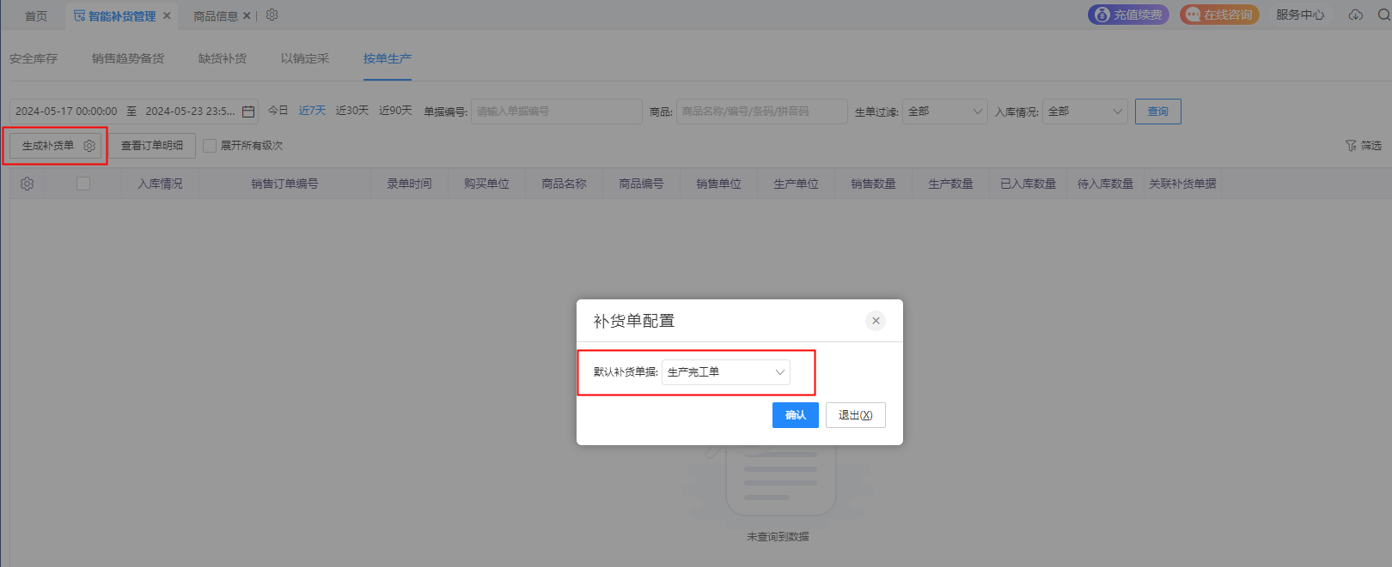Click the 销售数量 column header

[874, 184]
